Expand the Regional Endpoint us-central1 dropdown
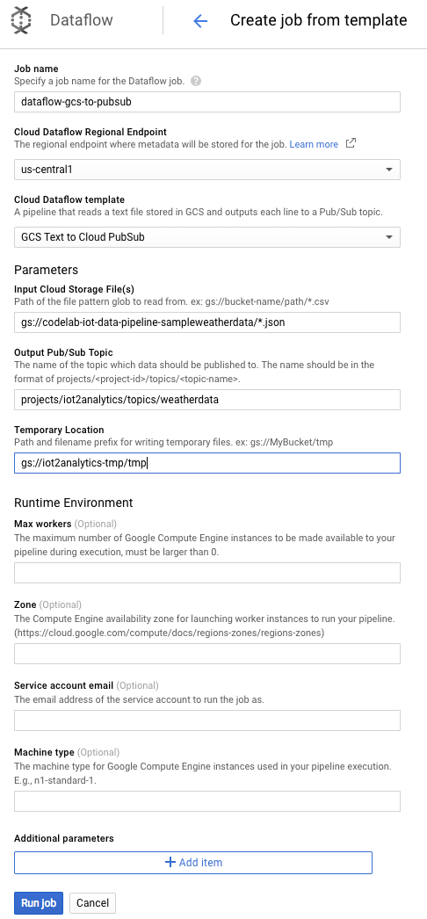This screenshot has width=427, height=919. click(207, 170)
